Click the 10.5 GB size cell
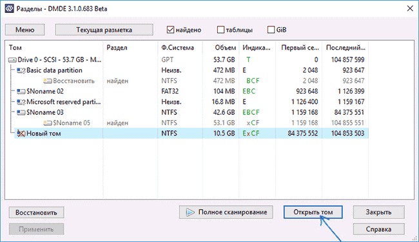 [x=224, y=133]
